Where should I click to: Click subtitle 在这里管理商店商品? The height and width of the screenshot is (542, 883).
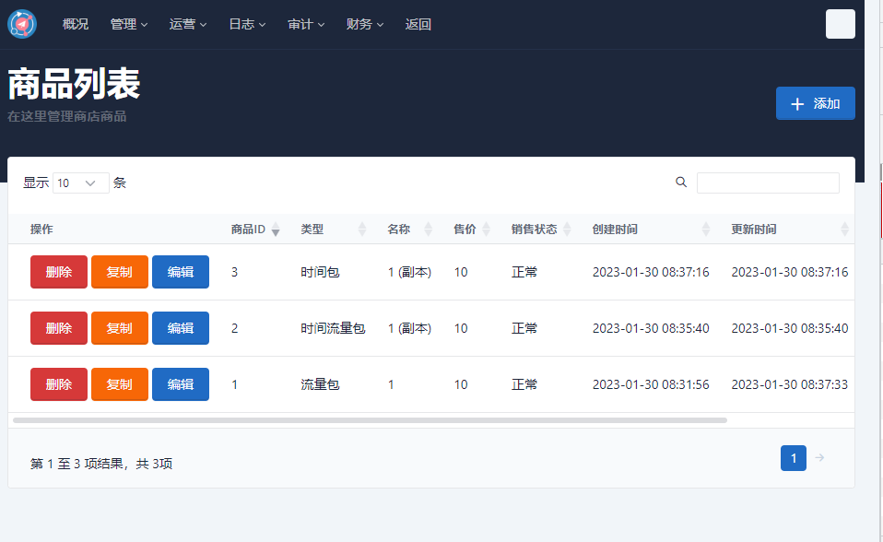pos(67,117)
